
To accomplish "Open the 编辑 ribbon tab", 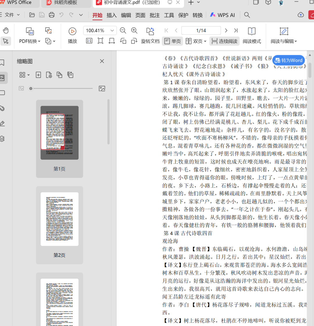I will coord(126,15).
